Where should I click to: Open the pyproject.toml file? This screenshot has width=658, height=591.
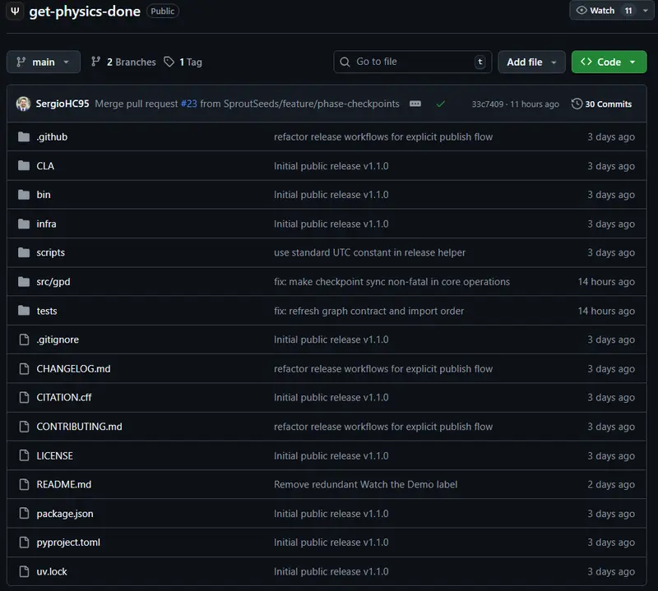pos(68,543)
